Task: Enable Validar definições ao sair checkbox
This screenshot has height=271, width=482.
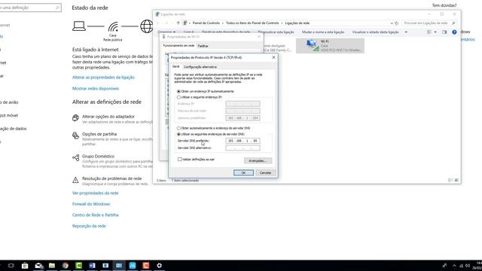Action: [179, 159]
